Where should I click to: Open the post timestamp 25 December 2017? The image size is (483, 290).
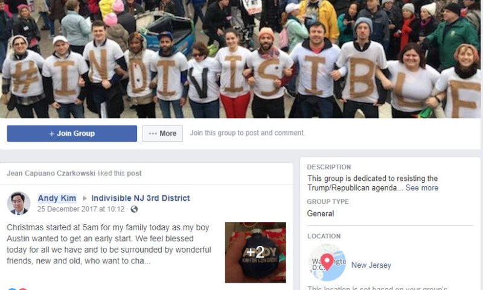coord(81,209)
